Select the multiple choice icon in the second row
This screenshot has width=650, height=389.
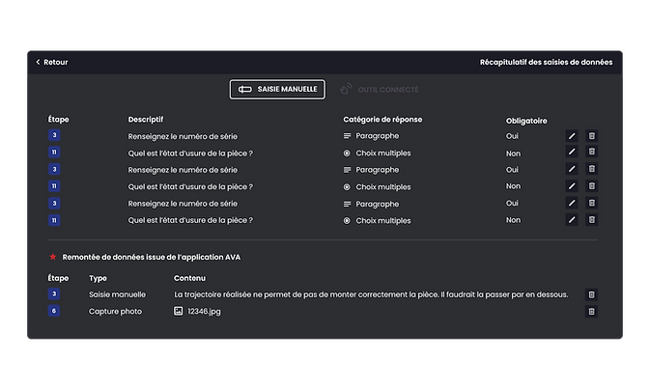[x=347, y=153]
